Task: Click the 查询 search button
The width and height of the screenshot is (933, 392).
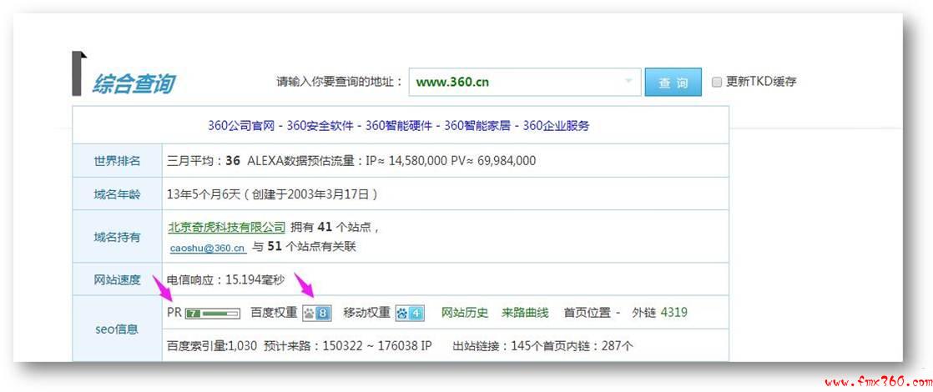Action: click(x=673, y=82)
